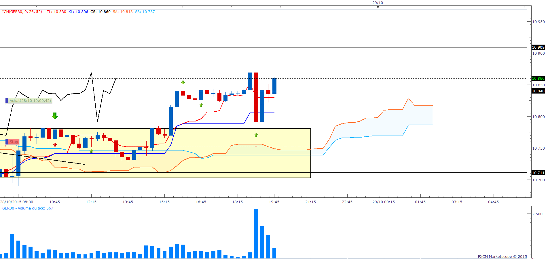Click the GER30 Volume du tick label
This screenshot has height=259, width=548.
[28, 208]
